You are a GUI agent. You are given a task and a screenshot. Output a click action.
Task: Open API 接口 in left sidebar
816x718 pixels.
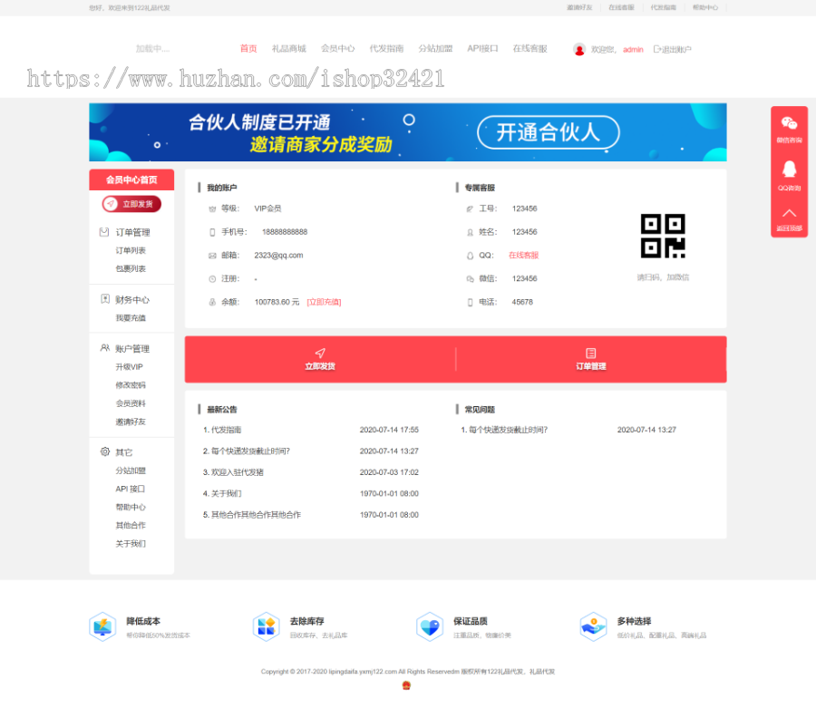pos(130,489)
